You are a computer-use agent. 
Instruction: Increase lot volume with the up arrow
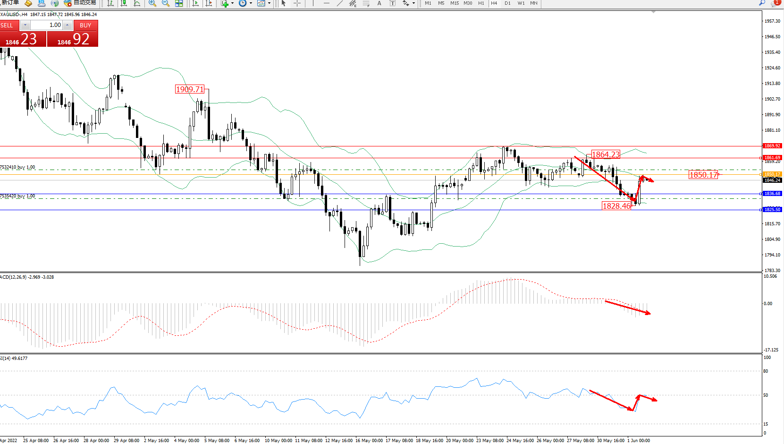coord(67,25)
